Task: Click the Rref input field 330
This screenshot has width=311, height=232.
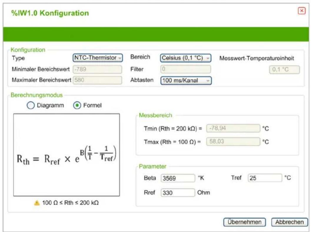Action: pyautogui.click(x=178, y=192)
